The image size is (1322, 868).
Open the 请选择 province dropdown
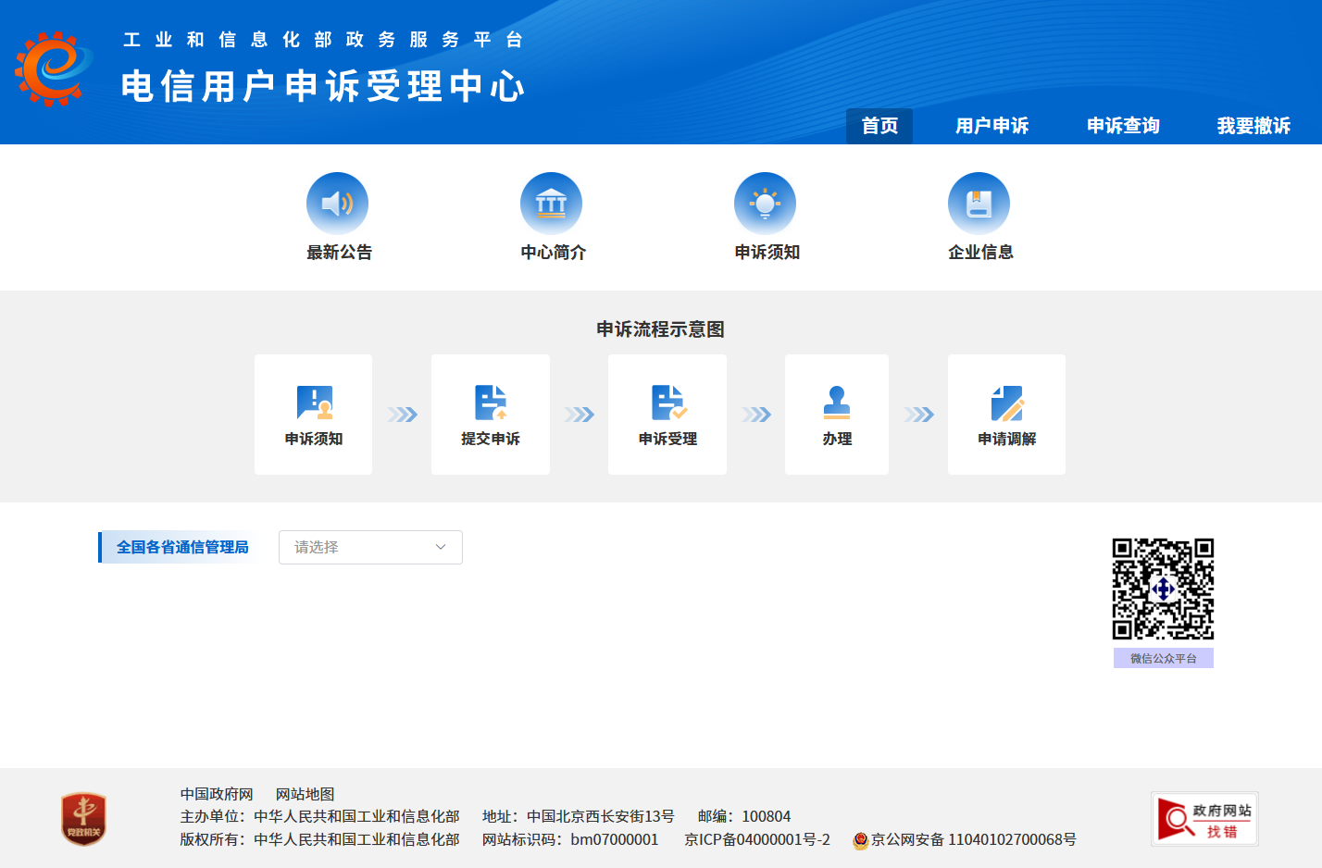(370, 547)
